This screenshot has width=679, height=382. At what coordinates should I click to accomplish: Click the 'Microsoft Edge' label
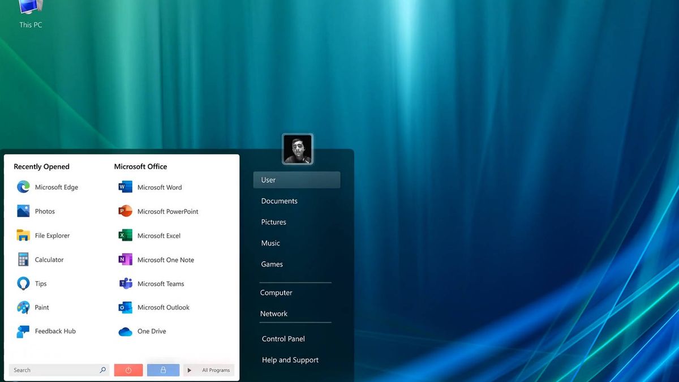click(57, 187)
